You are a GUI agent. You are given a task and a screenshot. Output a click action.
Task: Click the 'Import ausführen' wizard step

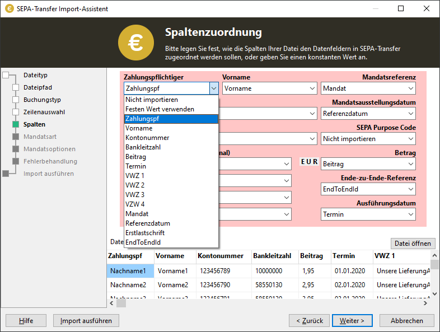pos(49,174)
